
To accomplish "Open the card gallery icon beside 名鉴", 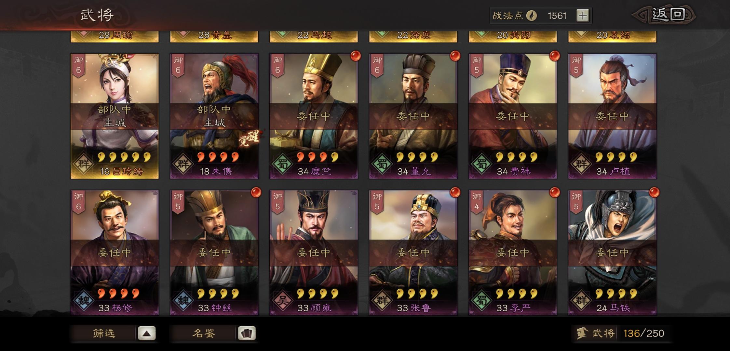I will [x=247, y=333].
